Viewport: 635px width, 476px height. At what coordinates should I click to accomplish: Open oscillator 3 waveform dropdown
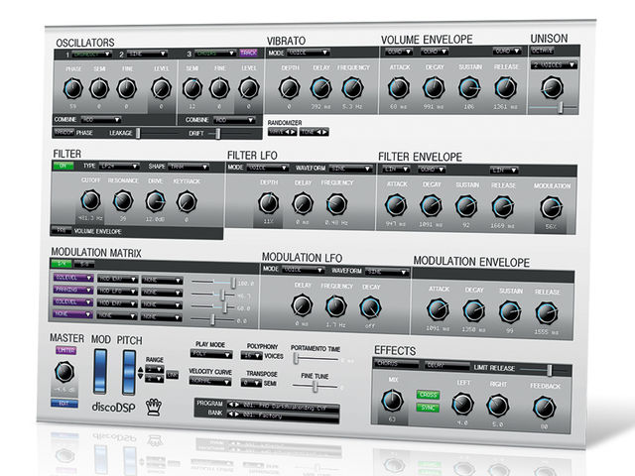[214, 53]
